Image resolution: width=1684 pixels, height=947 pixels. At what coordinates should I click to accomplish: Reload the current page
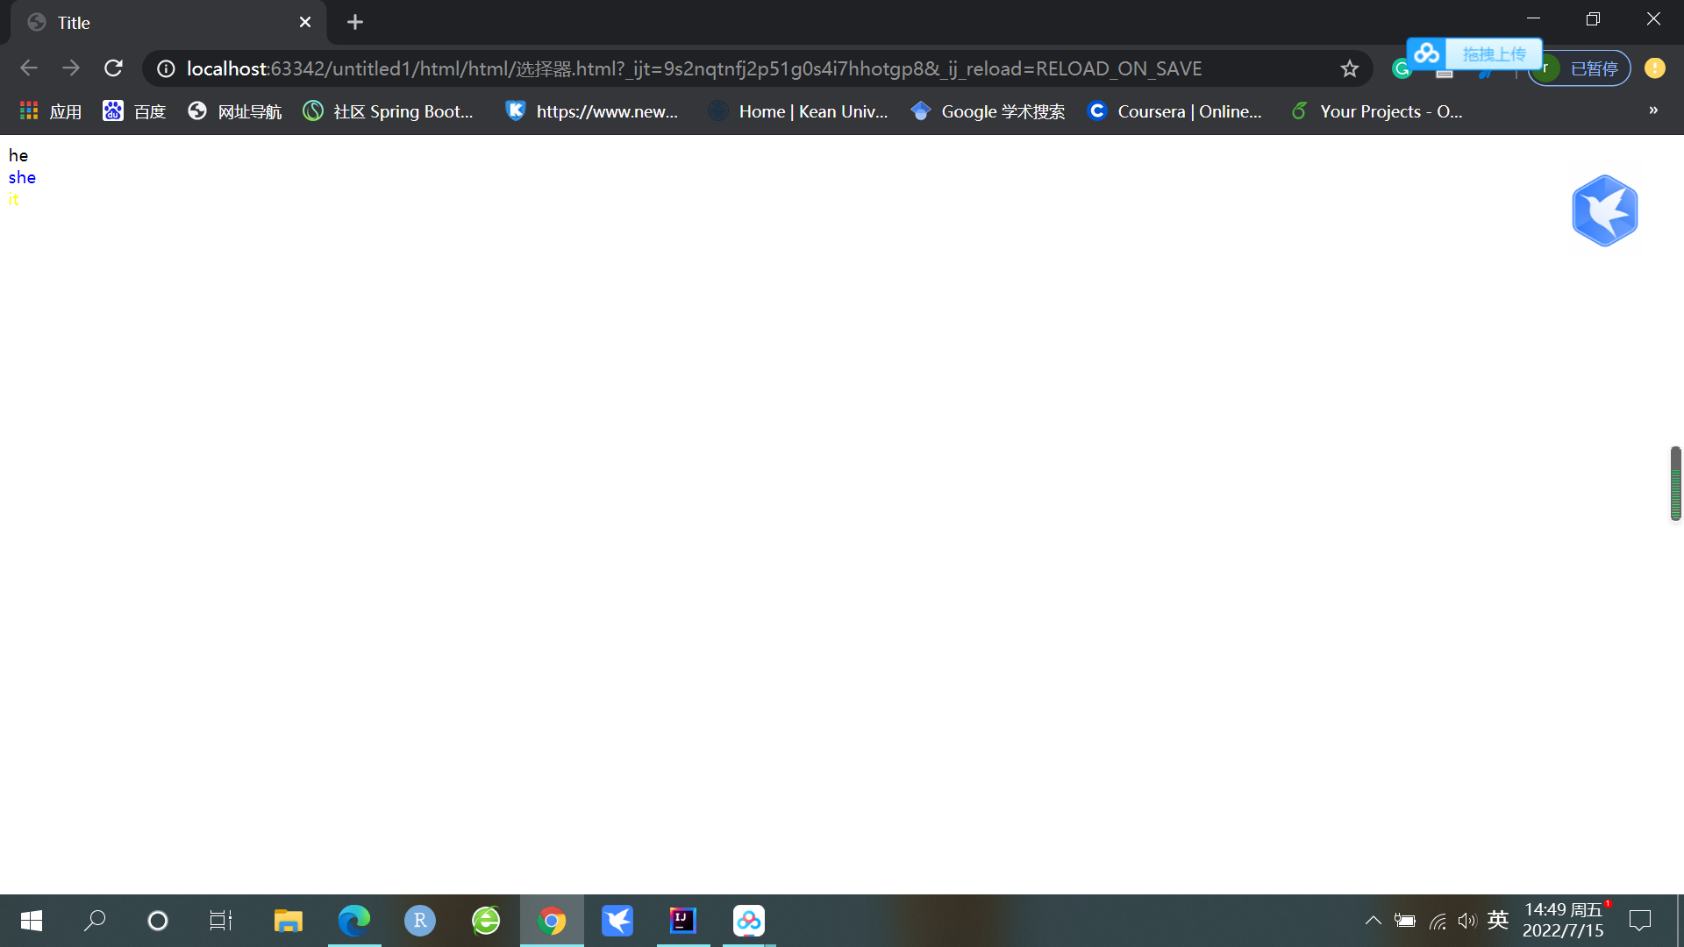[x=113, y=68]
